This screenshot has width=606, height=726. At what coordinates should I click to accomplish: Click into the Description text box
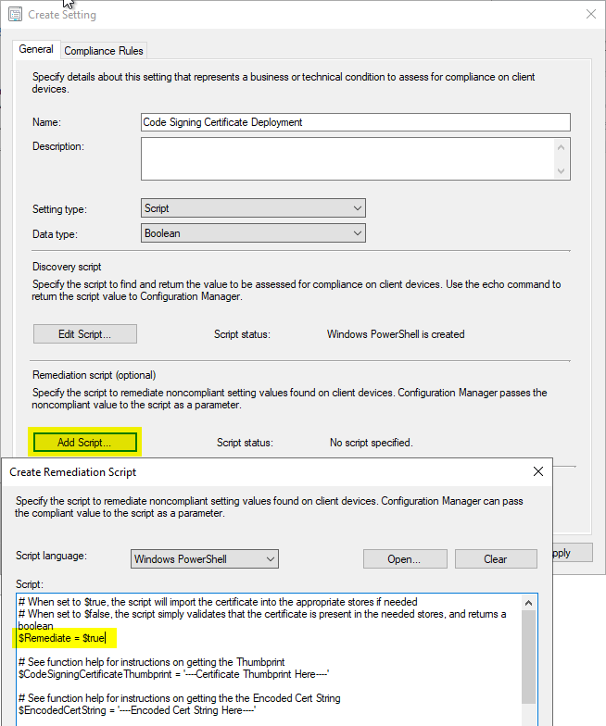pyautogui.click(x=347, y=159)
